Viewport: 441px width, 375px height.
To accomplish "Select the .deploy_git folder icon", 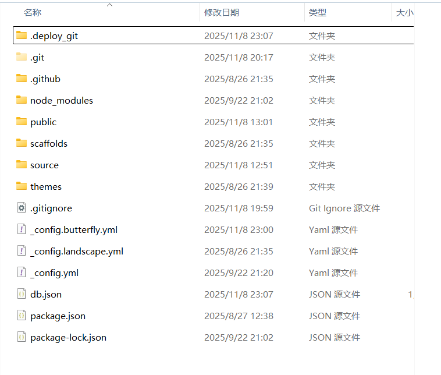I will (x=22, y=35).
